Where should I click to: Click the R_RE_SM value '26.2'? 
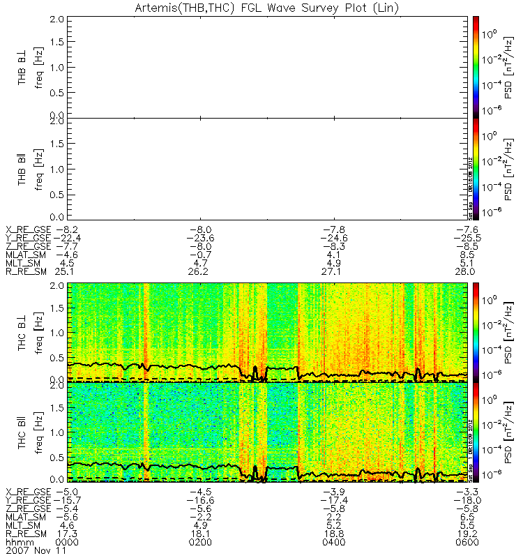198,271
